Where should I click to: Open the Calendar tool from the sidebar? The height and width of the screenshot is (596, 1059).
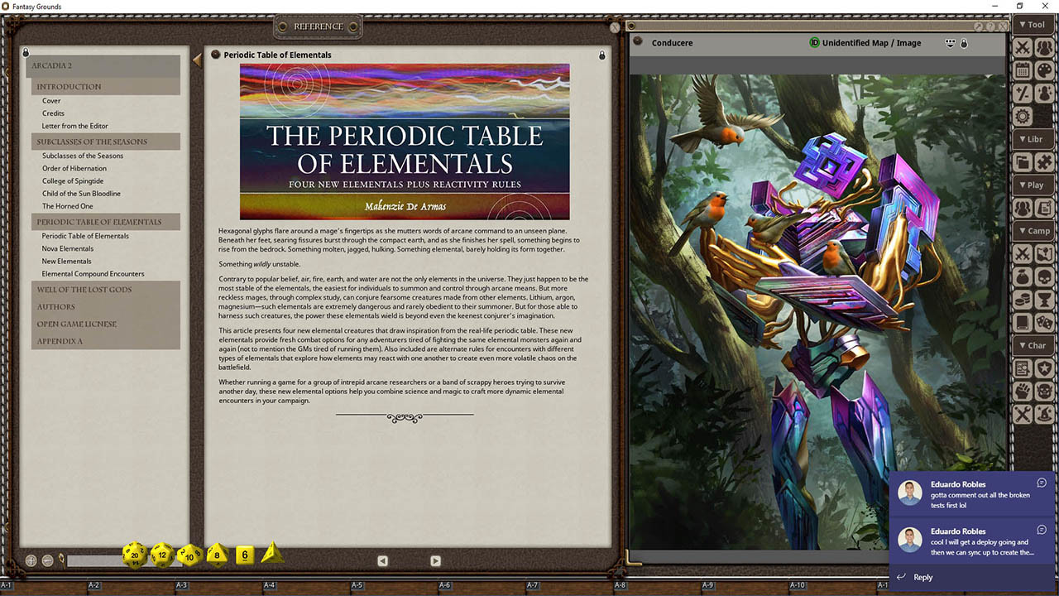pyautogui.click(x=1023, y=70)
